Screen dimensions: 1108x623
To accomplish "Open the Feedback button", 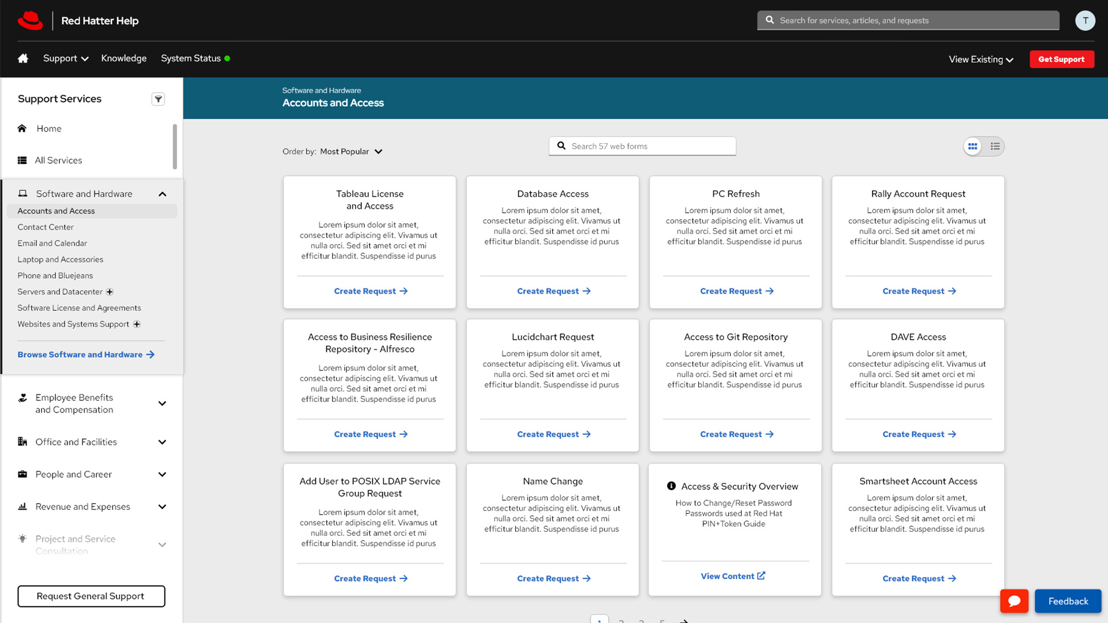I will 1068,601.
